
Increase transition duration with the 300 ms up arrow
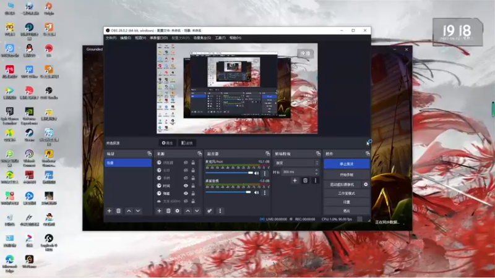(316, 171)
